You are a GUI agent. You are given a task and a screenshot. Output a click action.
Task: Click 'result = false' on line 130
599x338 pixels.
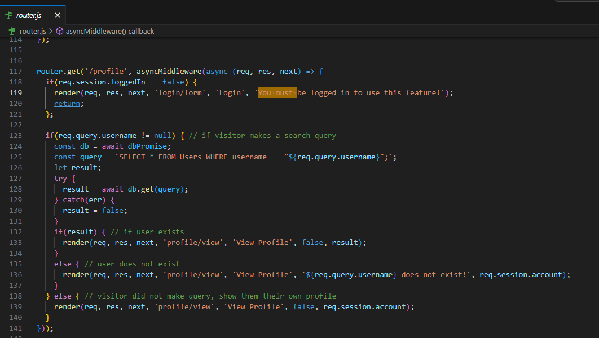click(x=93, y=210)
